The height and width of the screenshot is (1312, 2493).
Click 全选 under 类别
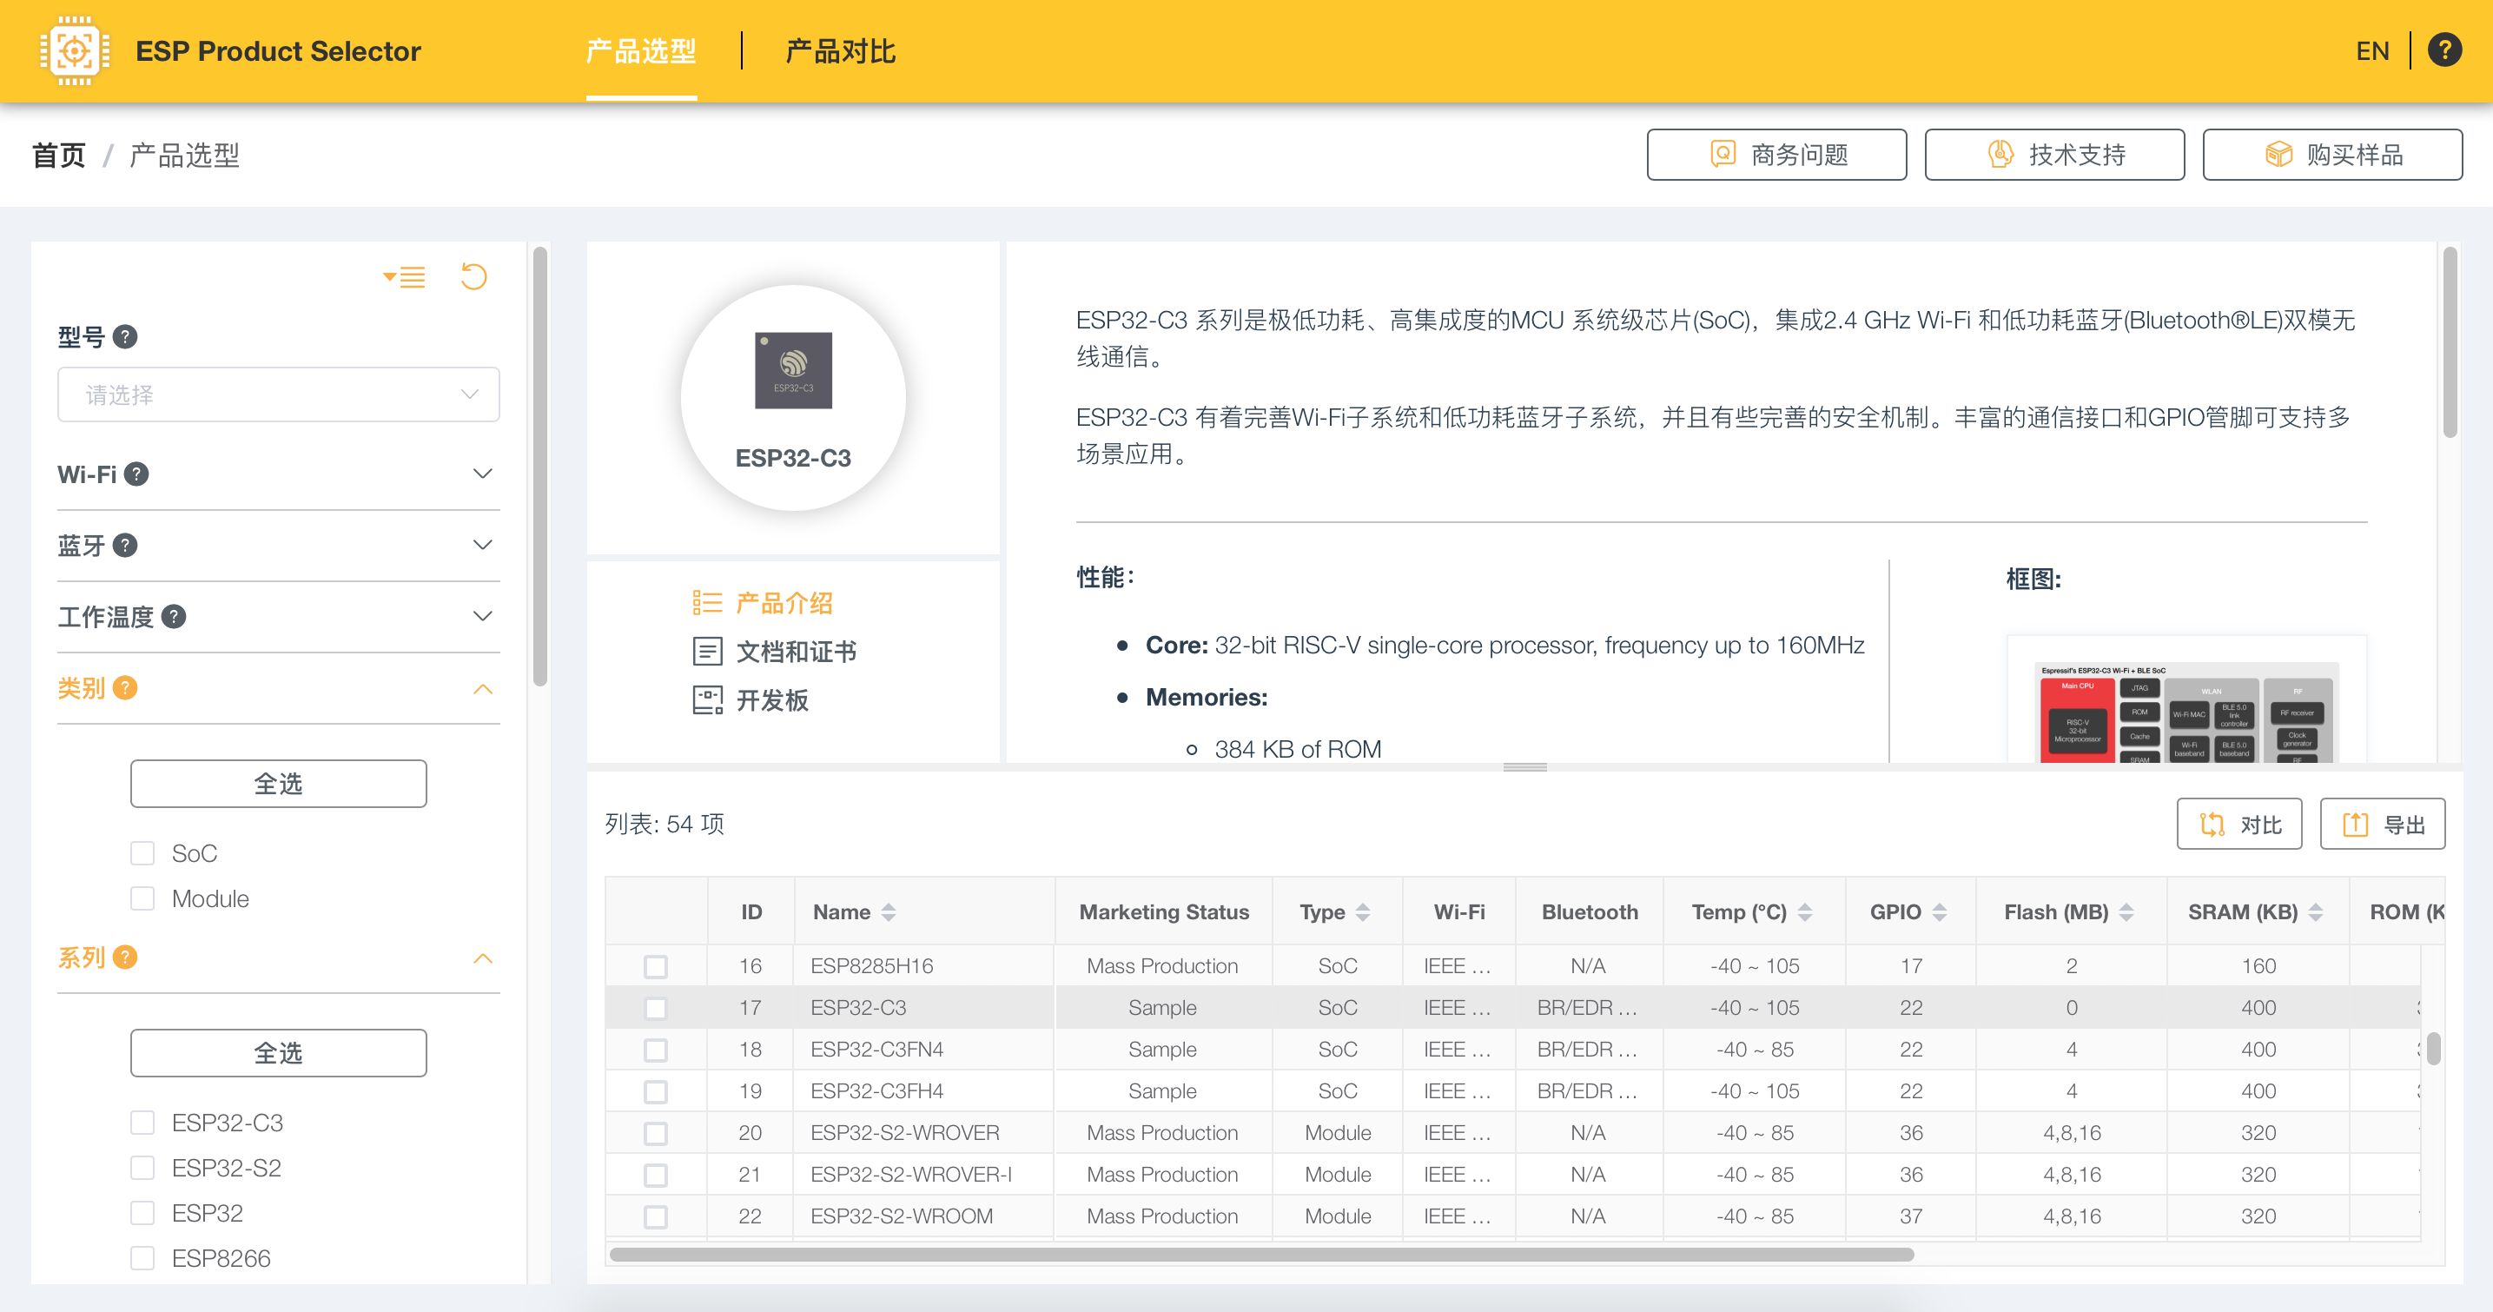(279, 784)
